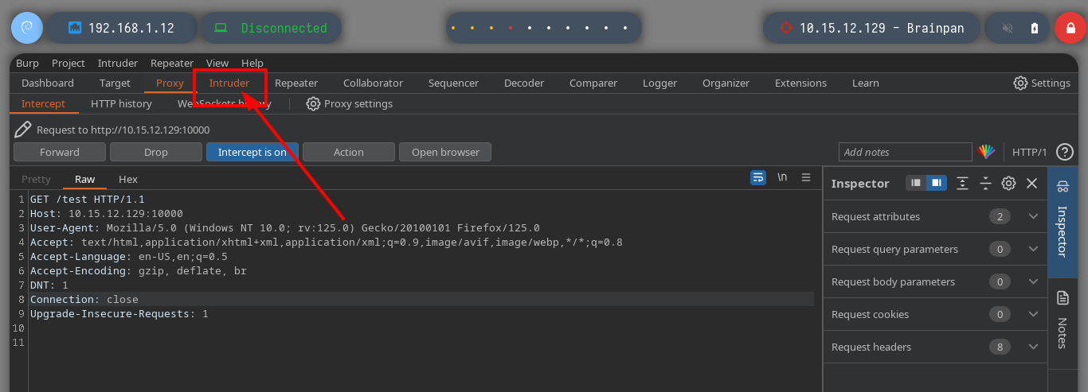Open the Burp menu

point(27,63)
